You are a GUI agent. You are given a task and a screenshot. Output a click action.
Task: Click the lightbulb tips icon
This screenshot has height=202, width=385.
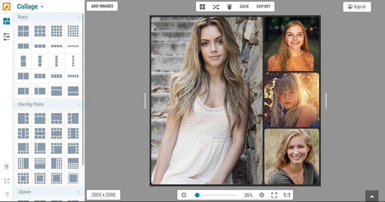6,166
